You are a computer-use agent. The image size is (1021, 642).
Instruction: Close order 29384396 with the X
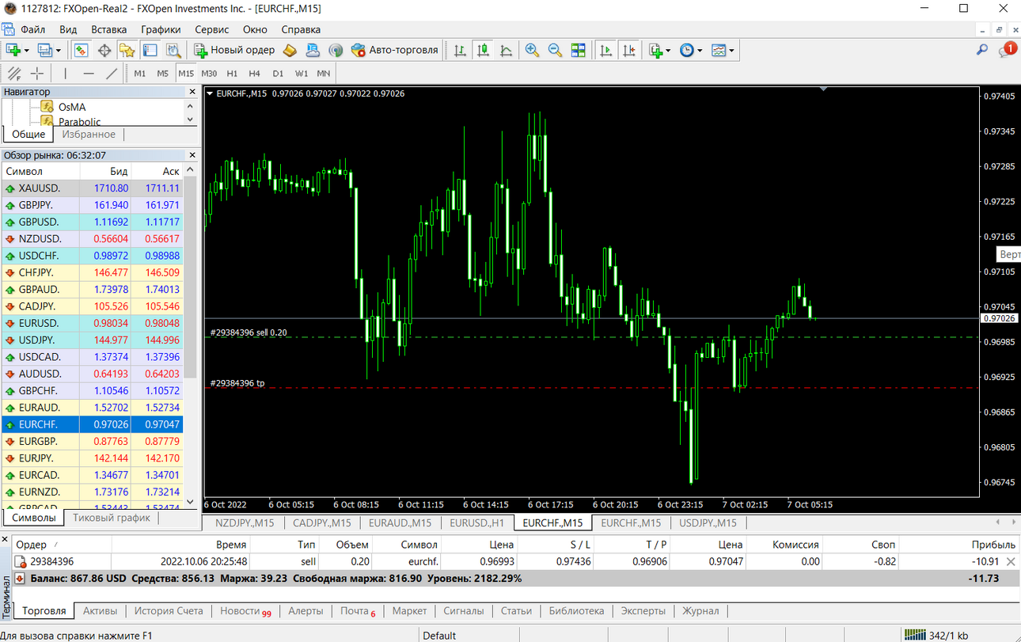pos(1010,561)
